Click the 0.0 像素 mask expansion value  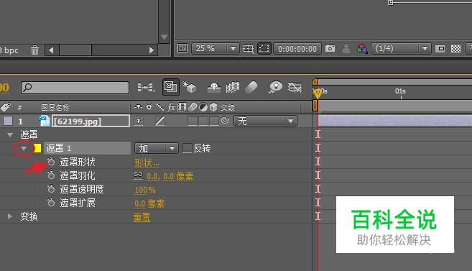(149, 203)
